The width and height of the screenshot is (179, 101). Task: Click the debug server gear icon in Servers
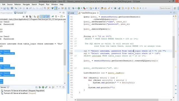click(x=40, y=87)
